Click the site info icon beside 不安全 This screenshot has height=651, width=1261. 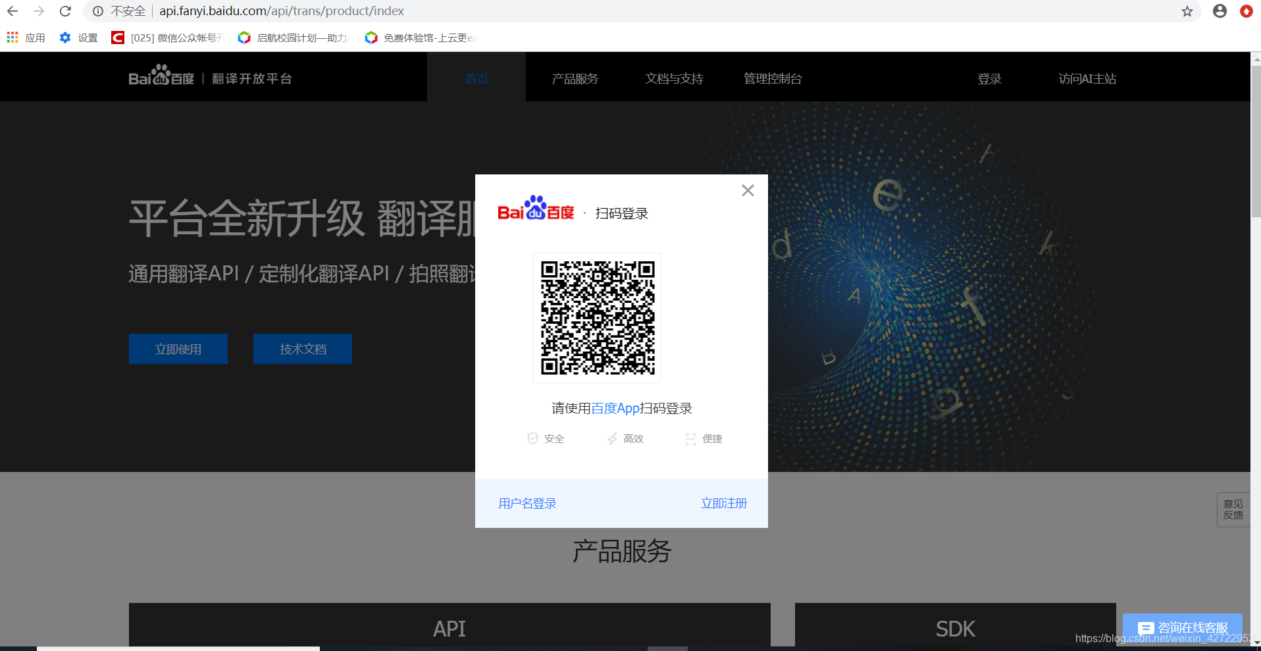pyautogui.click(x=98, y=11)
